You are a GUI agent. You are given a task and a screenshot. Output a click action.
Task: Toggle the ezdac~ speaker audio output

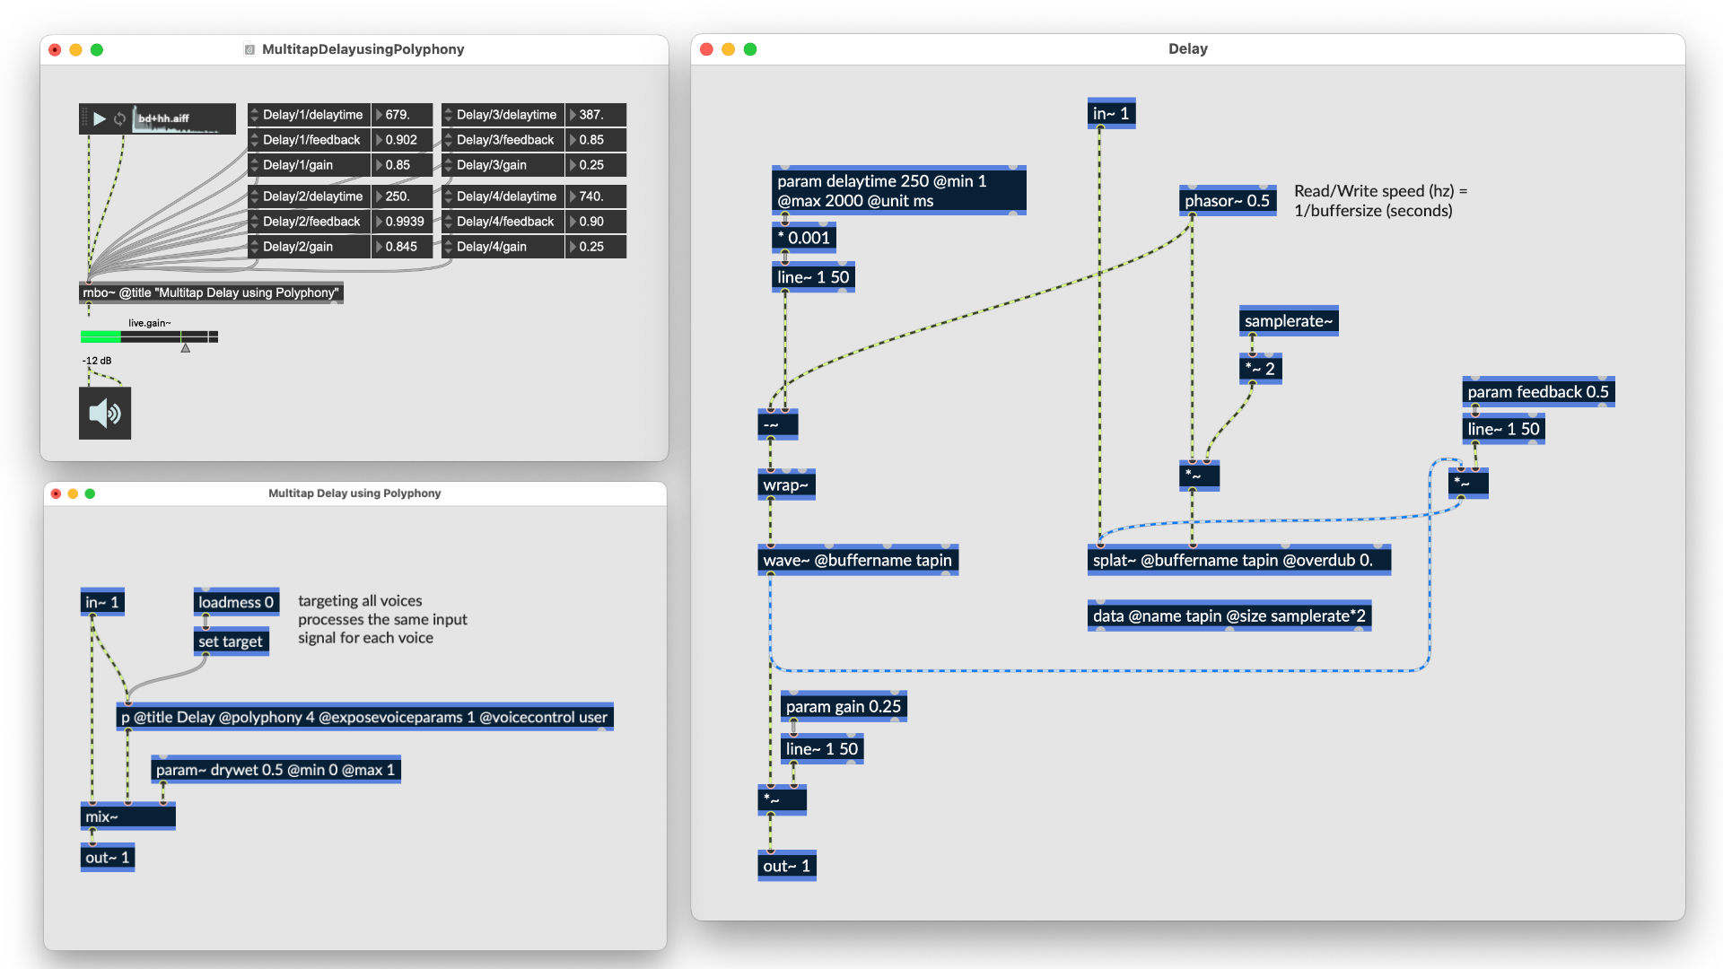click(105, 413)
